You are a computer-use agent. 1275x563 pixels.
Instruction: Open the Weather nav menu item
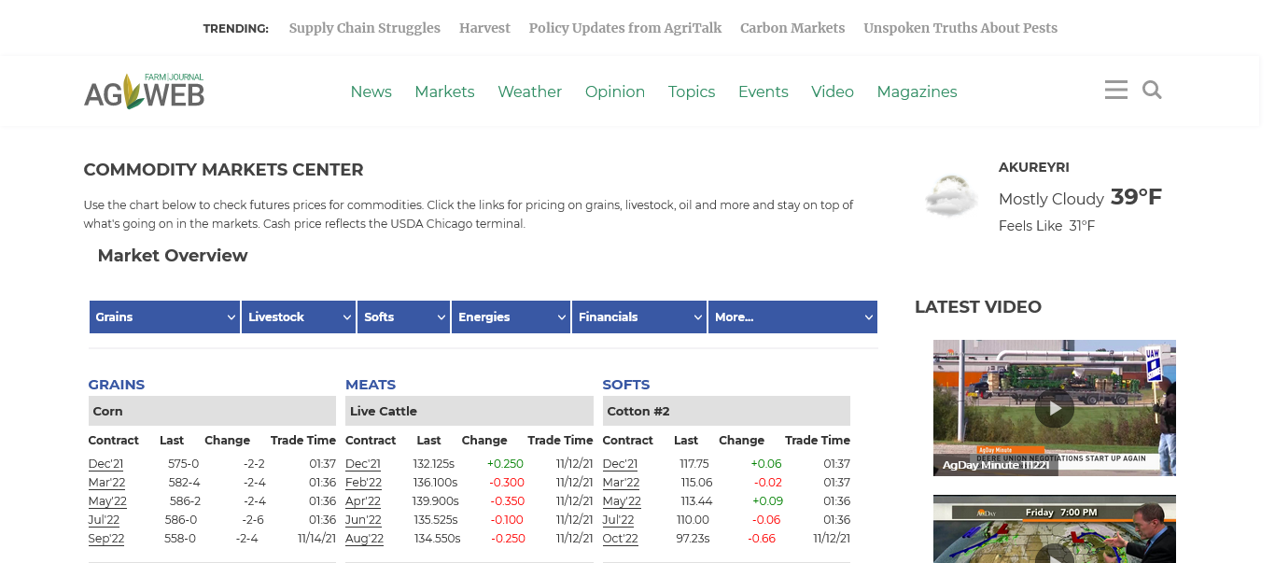pos(529,91)
